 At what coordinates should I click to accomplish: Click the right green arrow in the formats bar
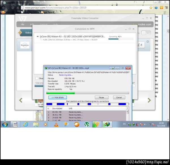[x=149, y=100]
